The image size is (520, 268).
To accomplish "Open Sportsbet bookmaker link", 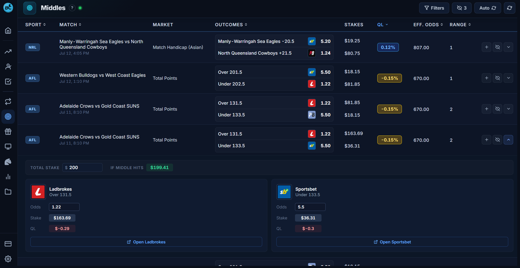I will [392, 242].
